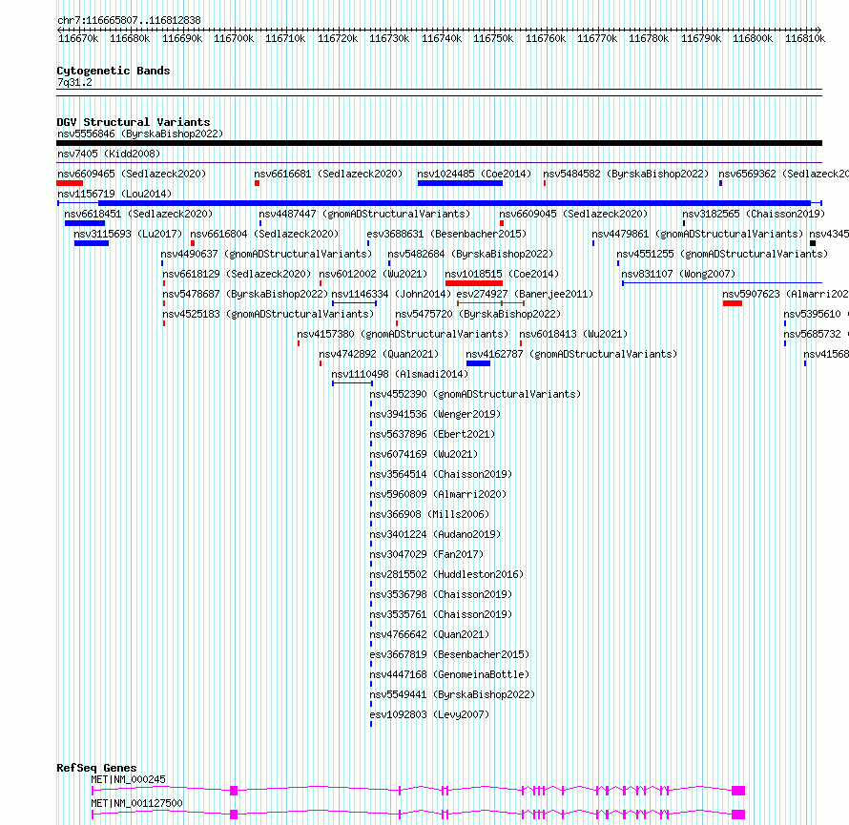The height and width of the screenshot is (825, 849).
Task: Select the blue span glyph under nsv1146334
Action: pos(354,303)
